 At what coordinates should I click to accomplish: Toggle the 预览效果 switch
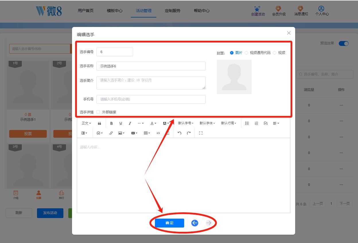(343, 44)
